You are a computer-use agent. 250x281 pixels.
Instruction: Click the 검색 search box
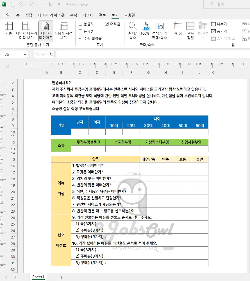tap(227, 4)
